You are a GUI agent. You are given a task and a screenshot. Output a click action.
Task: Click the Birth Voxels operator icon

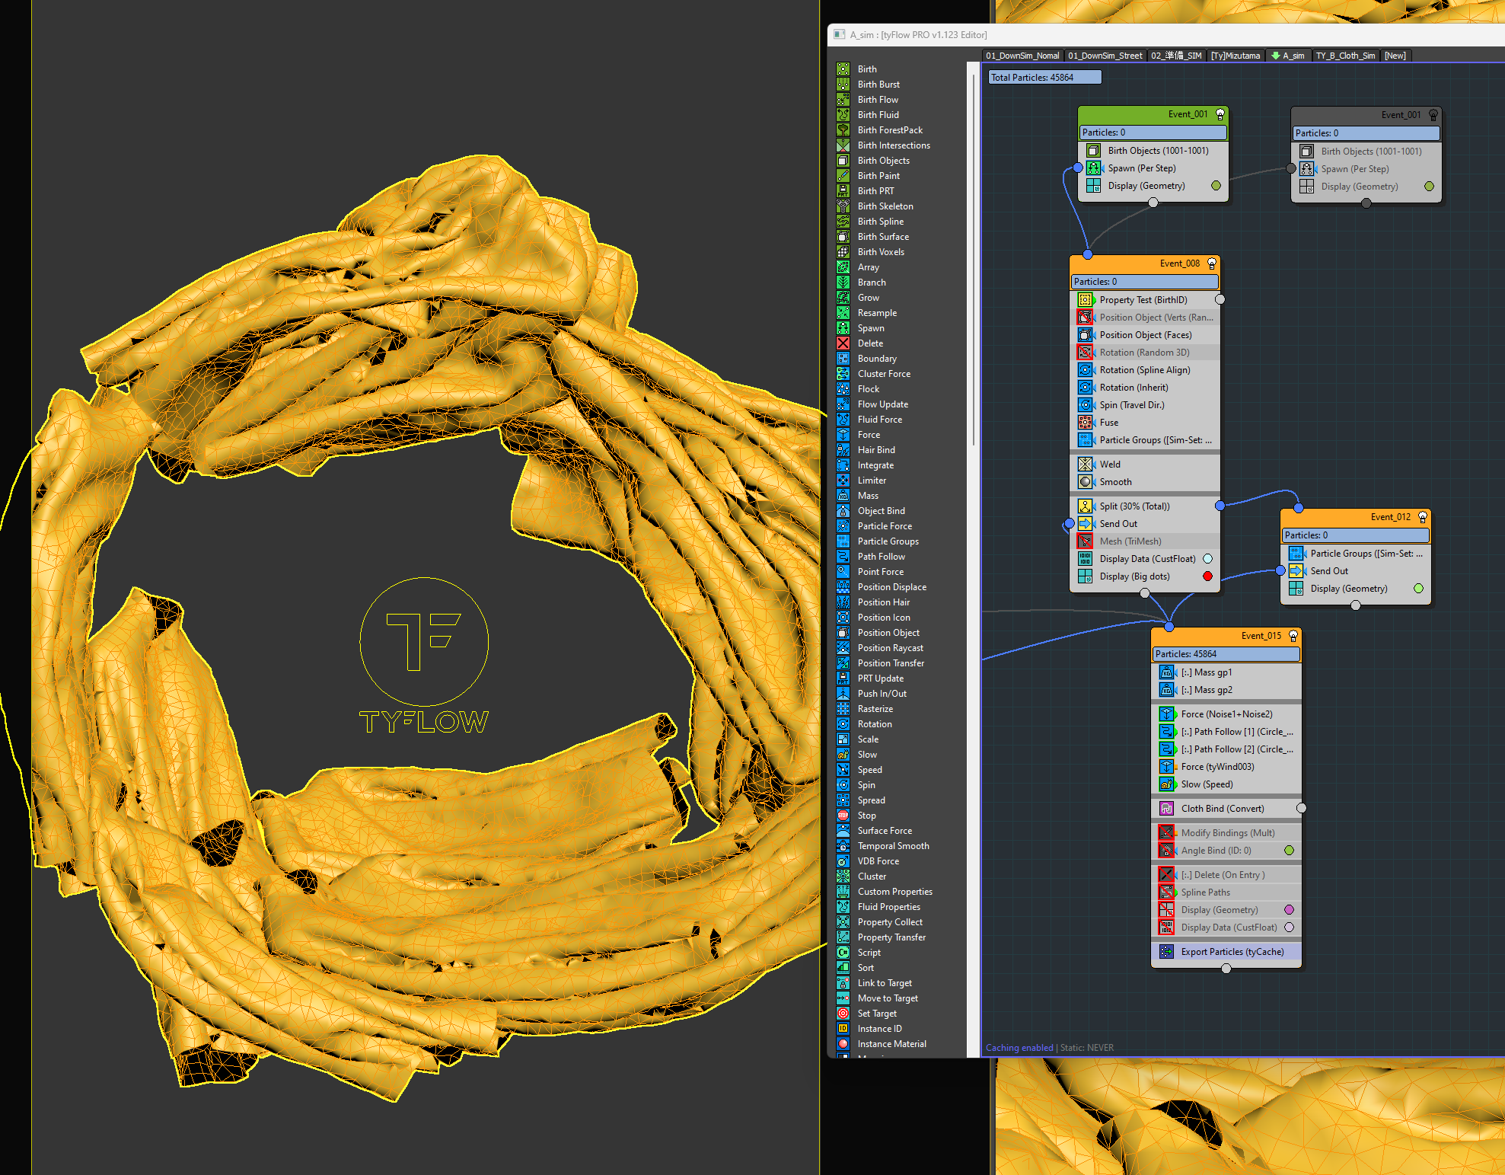[x=843, y=252]
